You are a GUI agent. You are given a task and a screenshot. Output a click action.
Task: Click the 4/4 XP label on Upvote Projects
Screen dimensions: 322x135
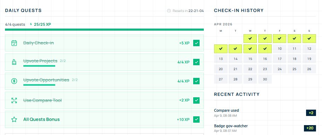coord(184,62)
